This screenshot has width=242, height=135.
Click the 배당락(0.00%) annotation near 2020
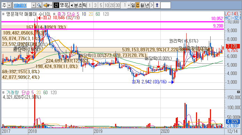pyautogui.click(x=158, y=58)
